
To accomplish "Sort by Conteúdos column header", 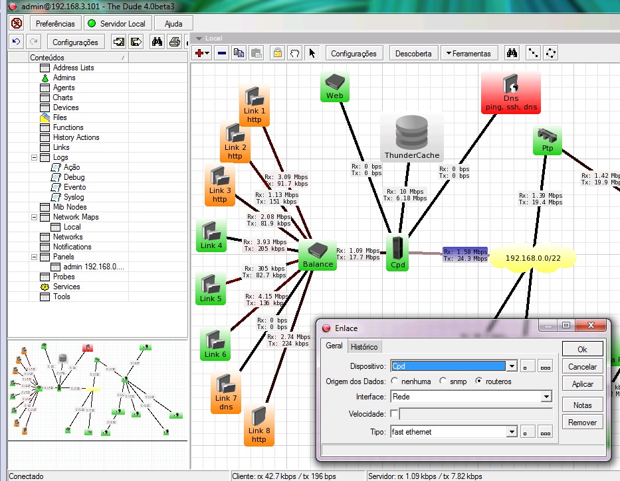I will coord(78,57).
